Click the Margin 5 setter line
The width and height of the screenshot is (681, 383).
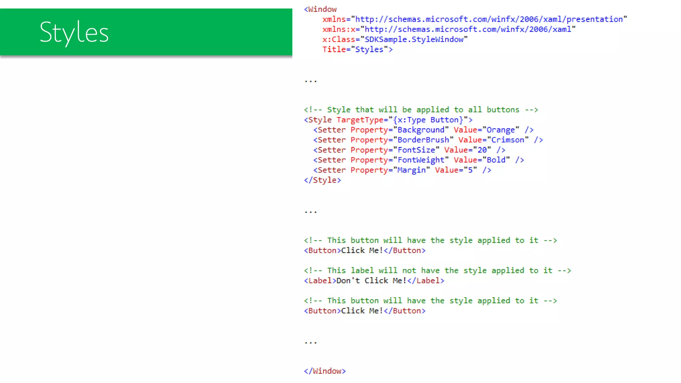[402, 170]
